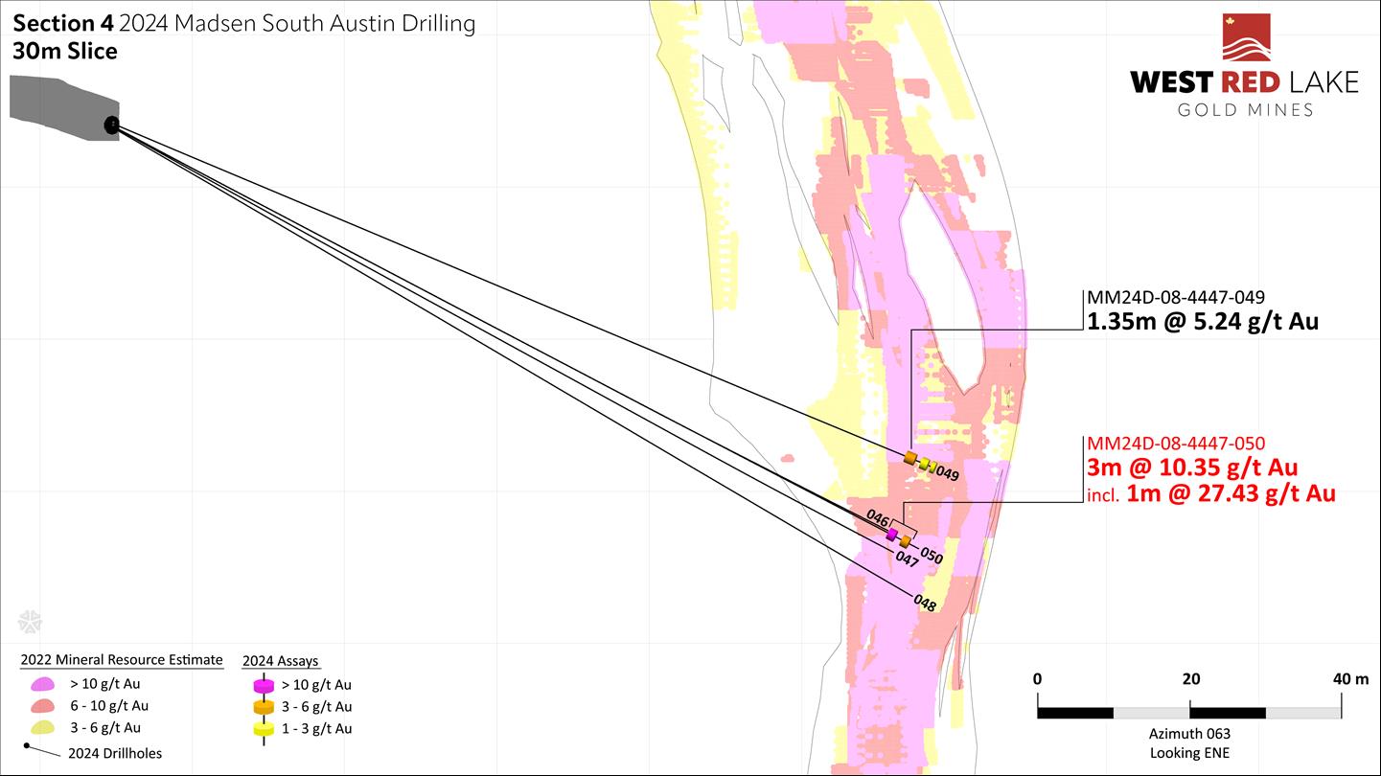Screen dimensions: 1381x776
Task: Click the red MM24D-08-4447-050 hole label
Action: tap(1175, 444)
